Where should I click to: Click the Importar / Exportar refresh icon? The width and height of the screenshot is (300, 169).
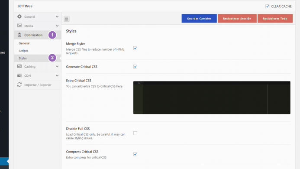coord(19,84)
